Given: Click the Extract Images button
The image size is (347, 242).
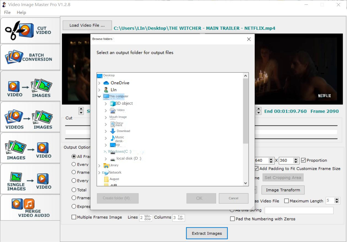Looking at the screenshot, I should click(207, 233).
